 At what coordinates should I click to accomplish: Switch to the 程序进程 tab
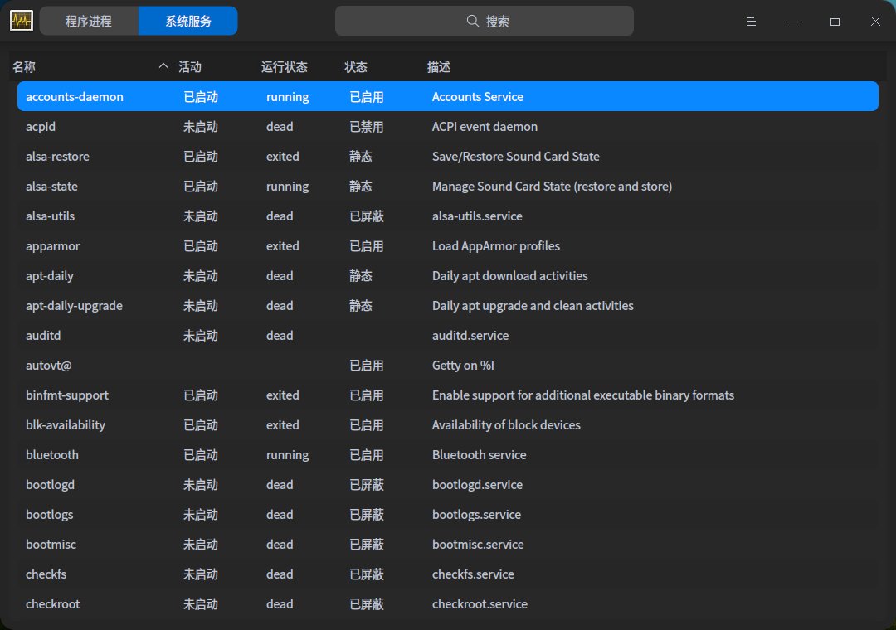coord(89,22)
